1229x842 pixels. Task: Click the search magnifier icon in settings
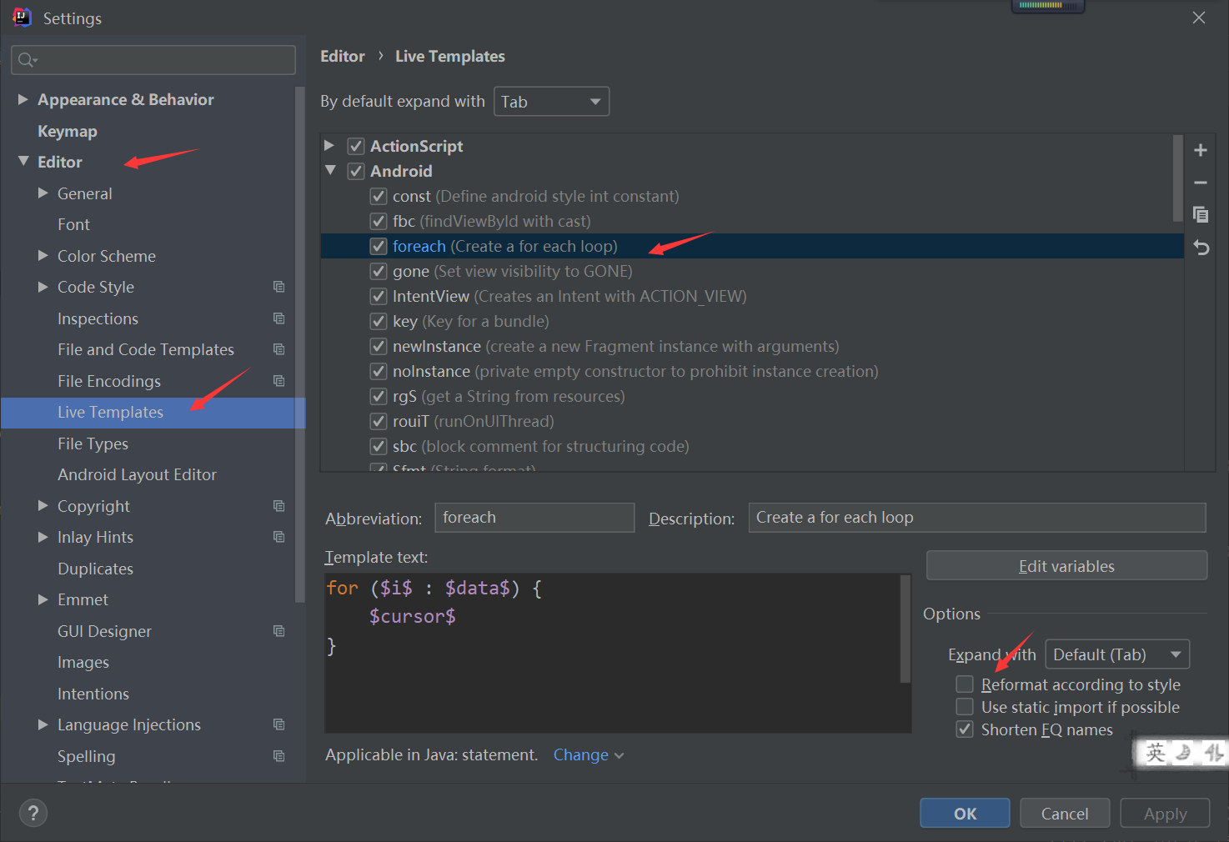click(x=27, y=60)
